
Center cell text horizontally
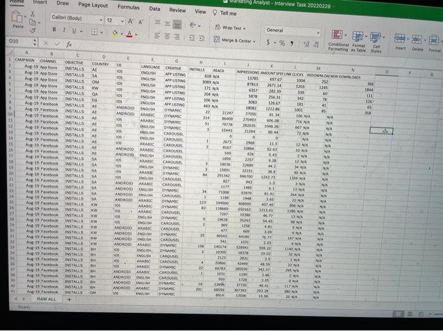pos(167,36)
